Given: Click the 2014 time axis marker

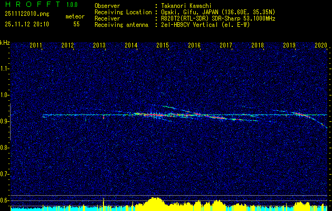Looking at the screenshot, I should pos(131,45).
